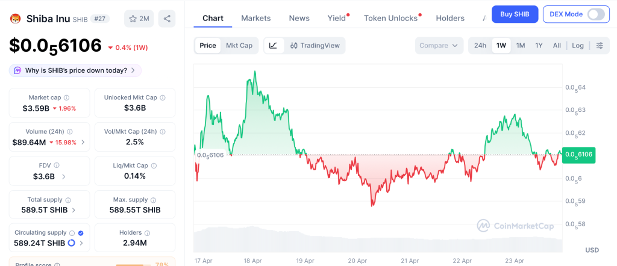The height and width of the screenshot is (266, 617).
Task: Open the line chart style icon
Action: coord(273,45)
